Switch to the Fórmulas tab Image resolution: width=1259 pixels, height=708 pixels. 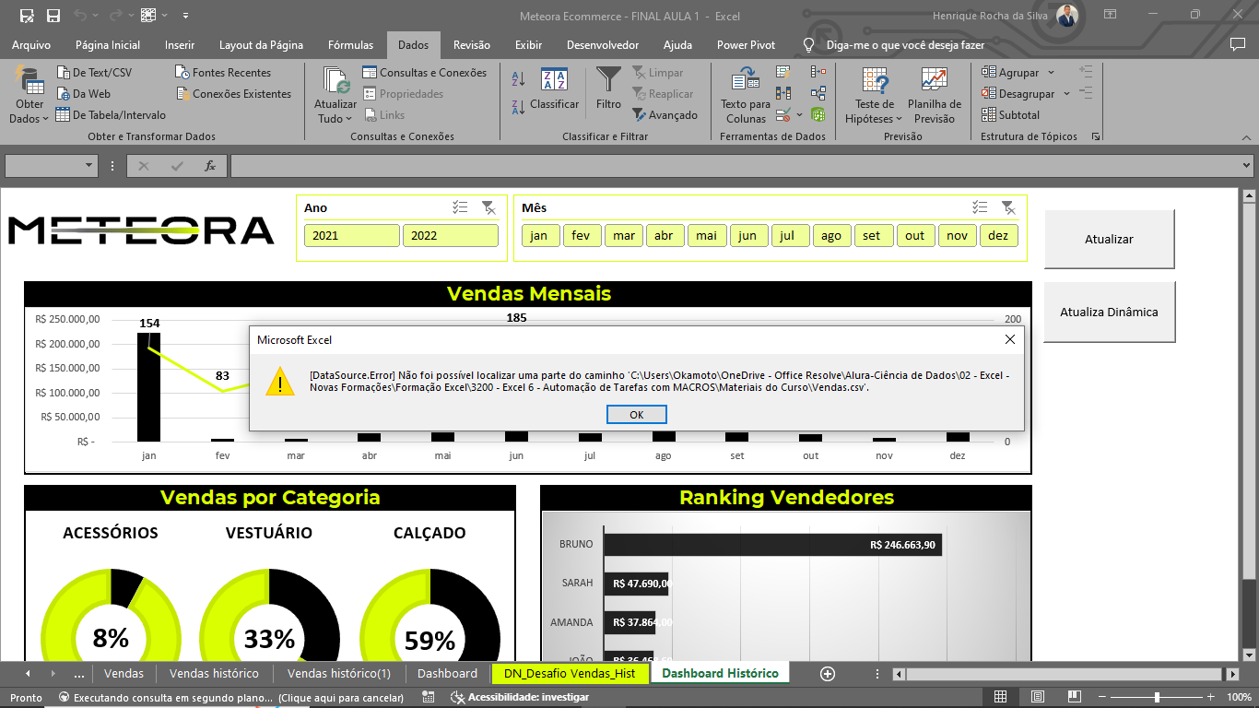(351, 45)
